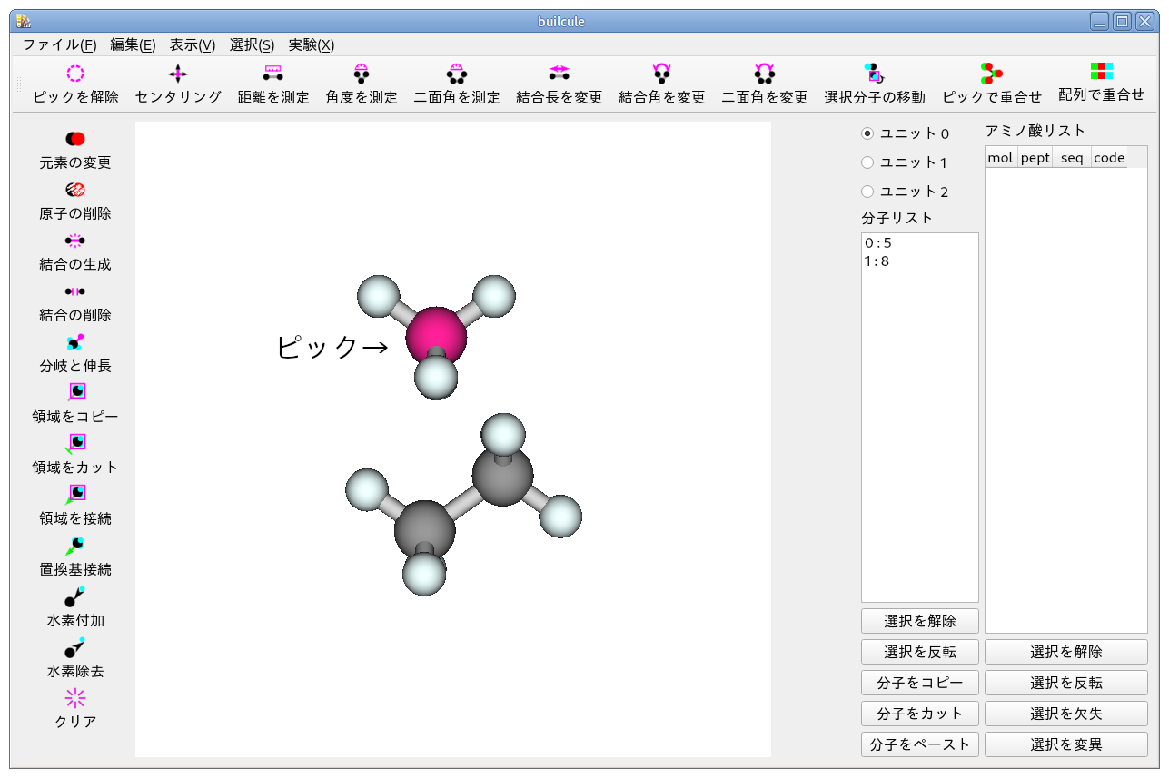Click the 選択を変異 button
The width and height of the screenshot is (1169, 778).
1065,744
